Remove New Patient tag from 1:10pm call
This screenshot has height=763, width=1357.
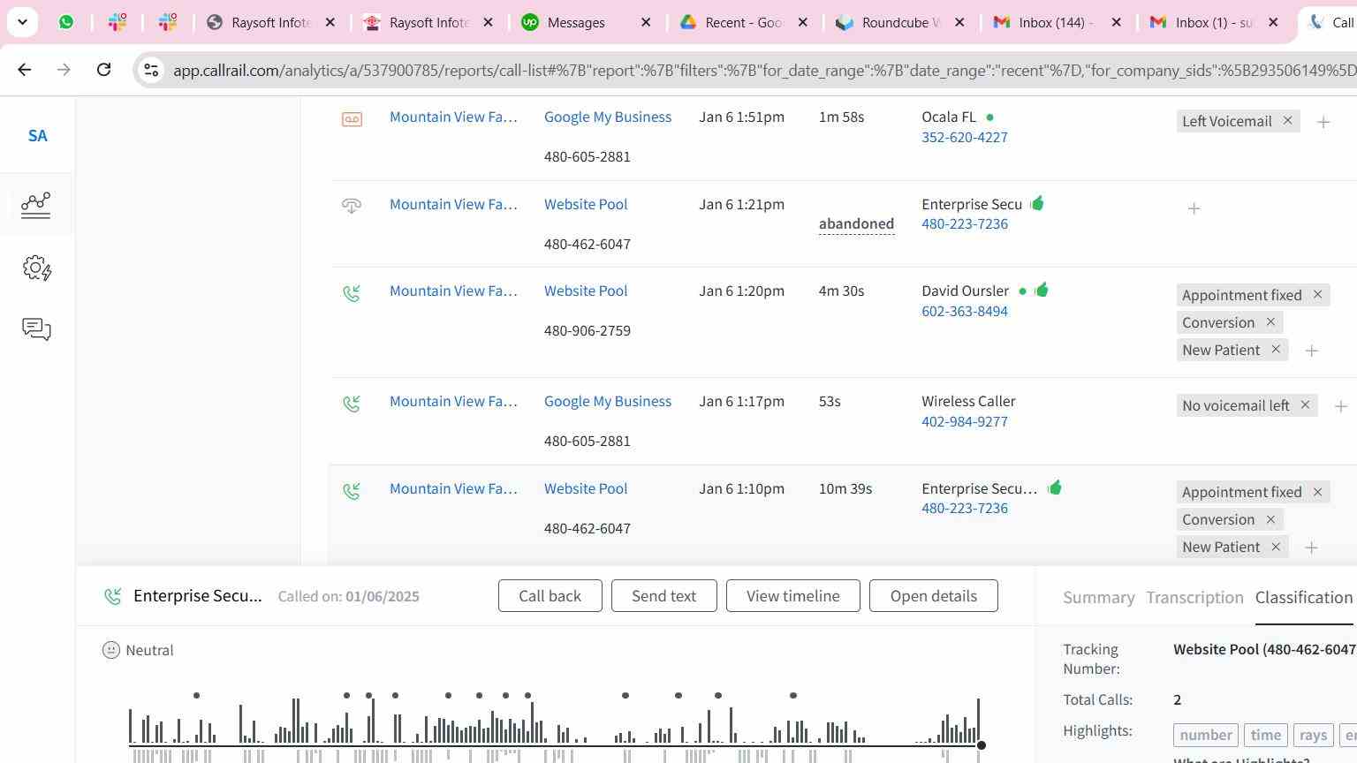(x=1276, y=546)
